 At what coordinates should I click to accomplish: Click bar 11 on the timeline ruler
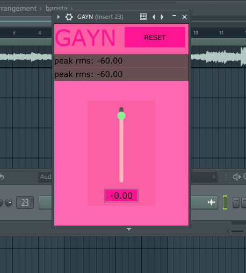pos(221,33)
